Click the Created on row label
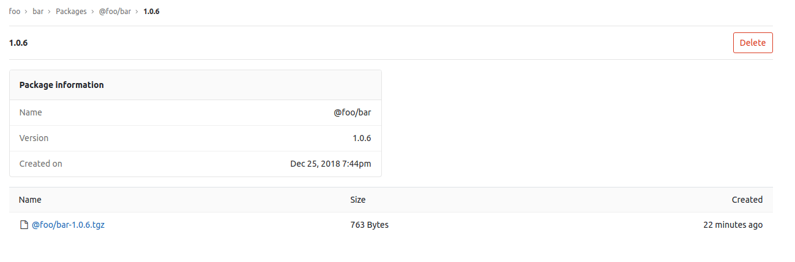Image resolution: width=795 pixels, height=262 pixels. 40,164
